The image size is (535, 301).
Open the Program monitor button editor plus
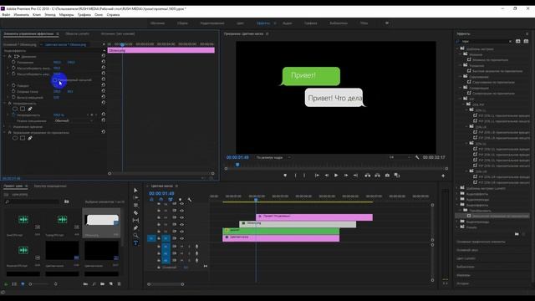443,176
